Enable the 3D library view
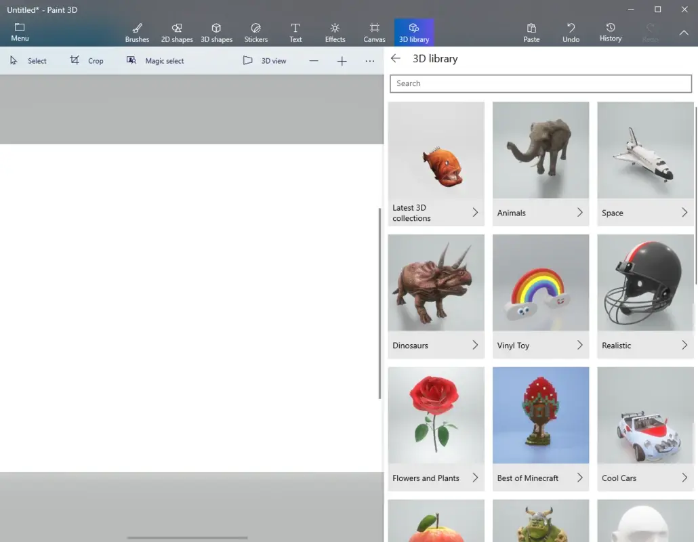The height and width of the screenshot is (542, 698). pyautogui.click(x=413, y=31)
